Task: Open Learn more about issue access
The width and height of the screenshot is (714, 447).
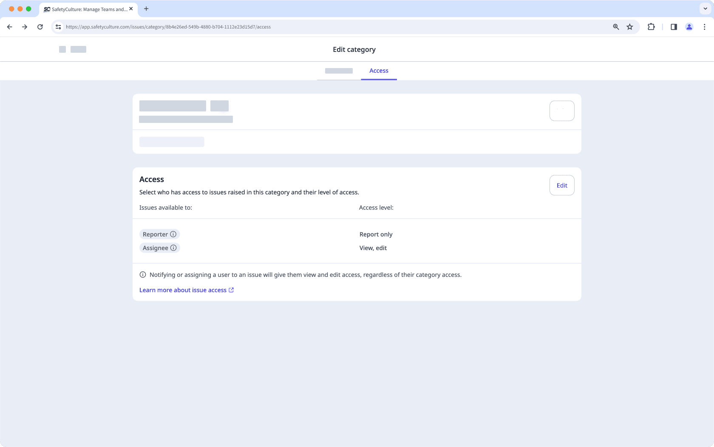Action: [x=183, y=290]
